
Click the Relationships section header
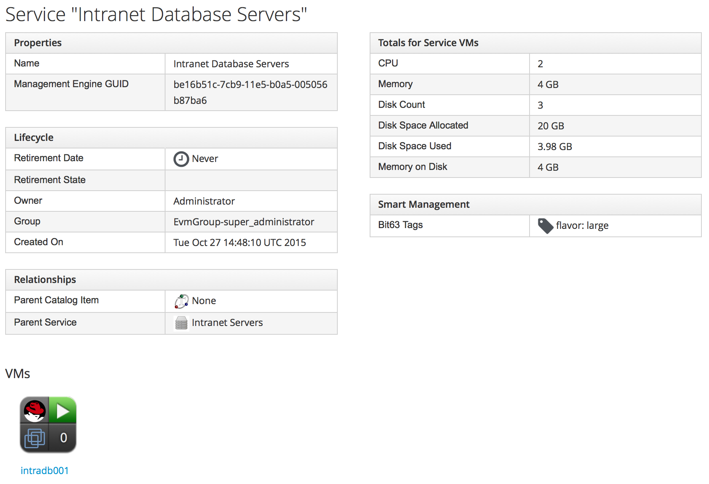click(x=45, y=280)
